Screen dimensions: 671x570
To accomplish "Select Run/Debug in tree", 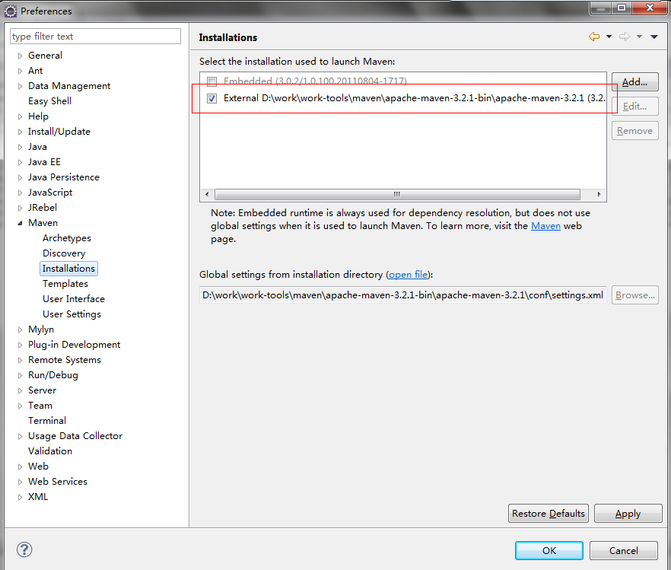I will (53, 375).
